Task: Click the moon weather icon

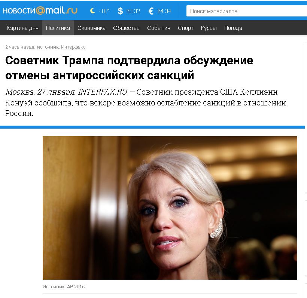Action: [x=92, y=11]
